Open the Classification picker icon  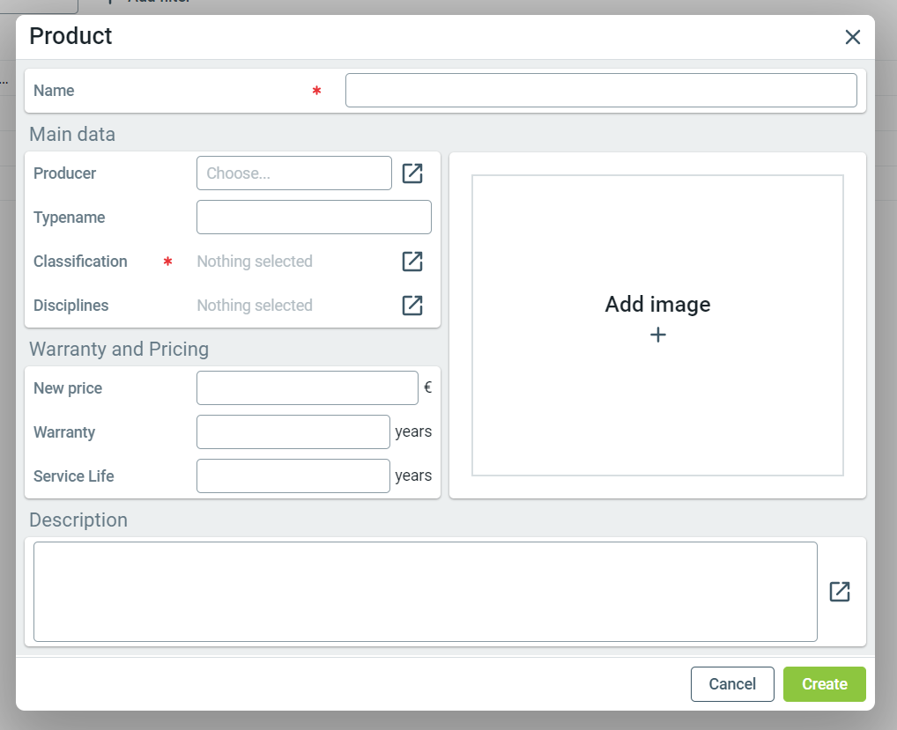point(412,262)
